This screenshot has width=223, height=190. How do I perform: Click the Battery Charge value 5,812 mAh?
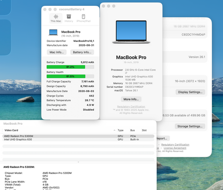(x=87, y=62)
